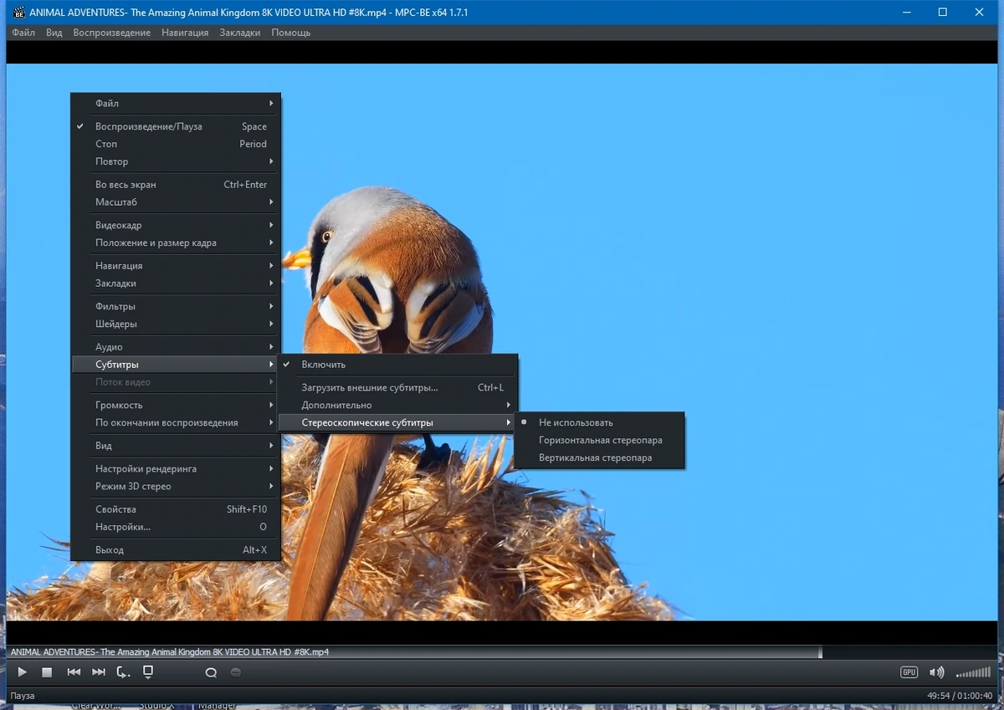The width and height of the screenshot is (1004, 710).
Task: Mute sound using the speaker icon
Action: click(936, 672)
